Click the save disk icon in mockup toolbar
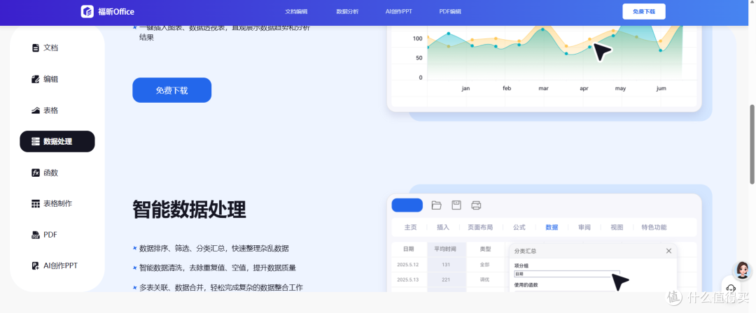 pos(456,205)
